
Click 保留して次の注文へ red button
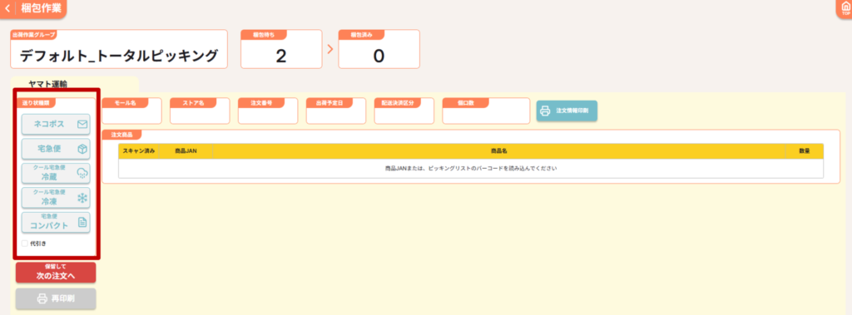(56, 273)
